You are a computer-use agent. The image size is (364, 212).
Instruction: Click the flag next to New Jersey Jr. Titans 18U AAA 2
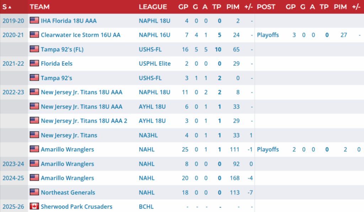pos(34,121)
